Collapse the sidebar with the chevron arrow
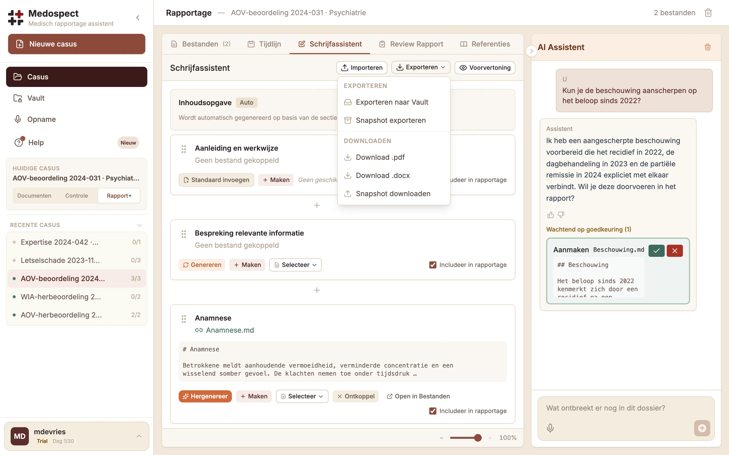Screen dimensions: 729x455 pos(138,18)
